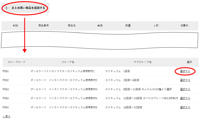This screenshot has height=123, width=200.
Task: Click the 商品番号 column header
Action: (x=43, y=26)
